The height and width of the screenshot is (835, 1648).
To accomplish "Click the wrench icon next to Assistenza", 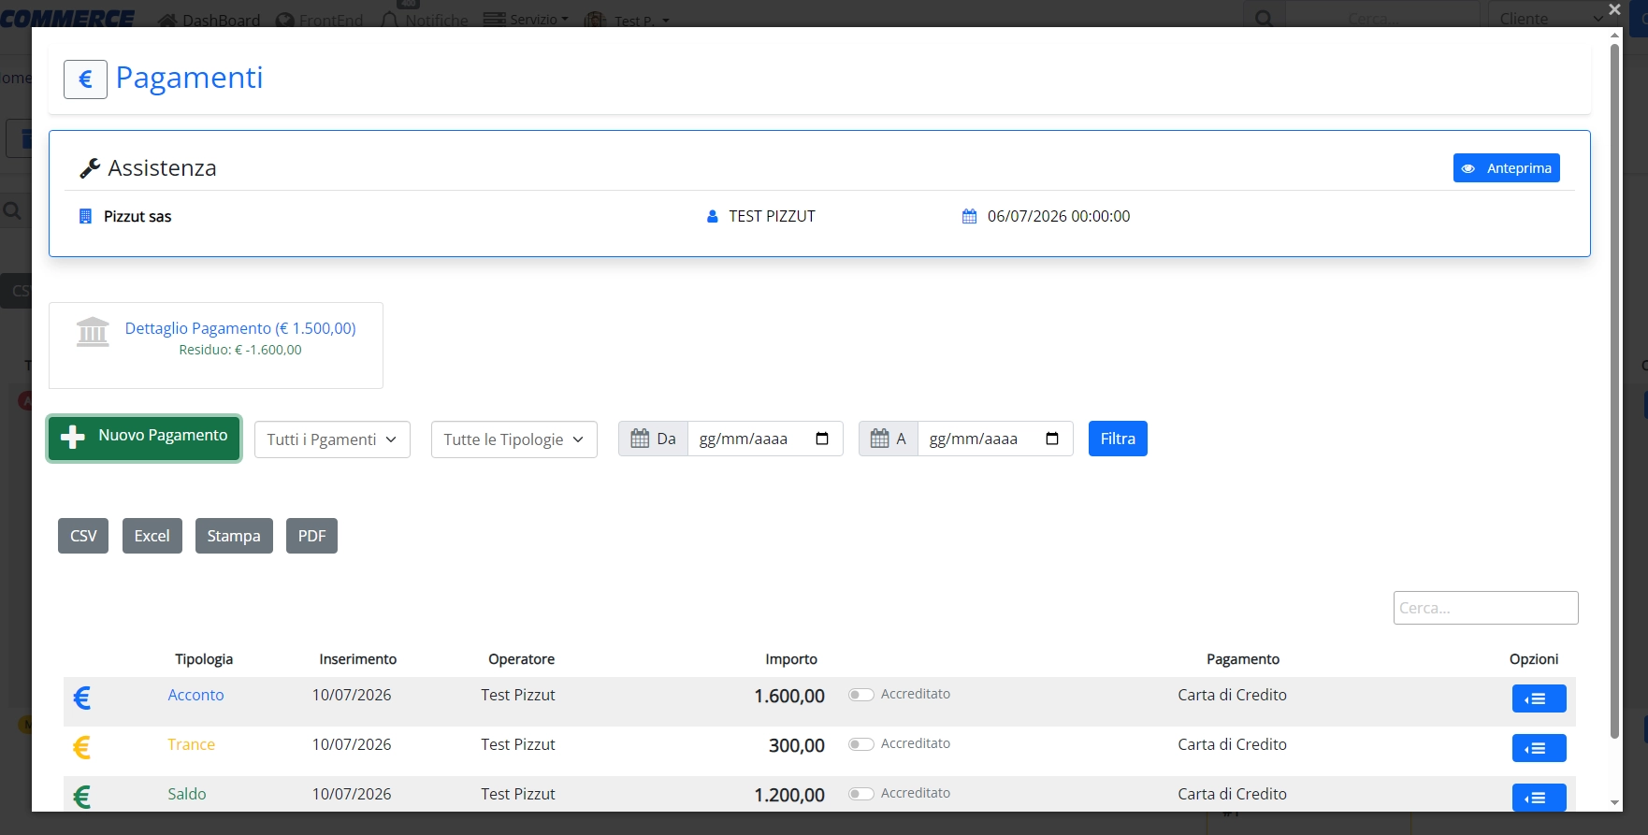I will pos(90,168).
